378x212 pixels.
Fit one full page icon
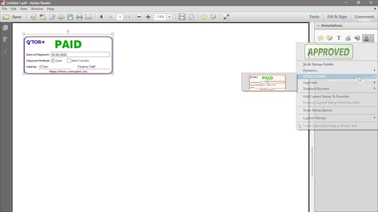point(191,17)
